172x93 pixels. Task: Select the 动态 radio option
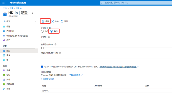click(x=42, y=31)
